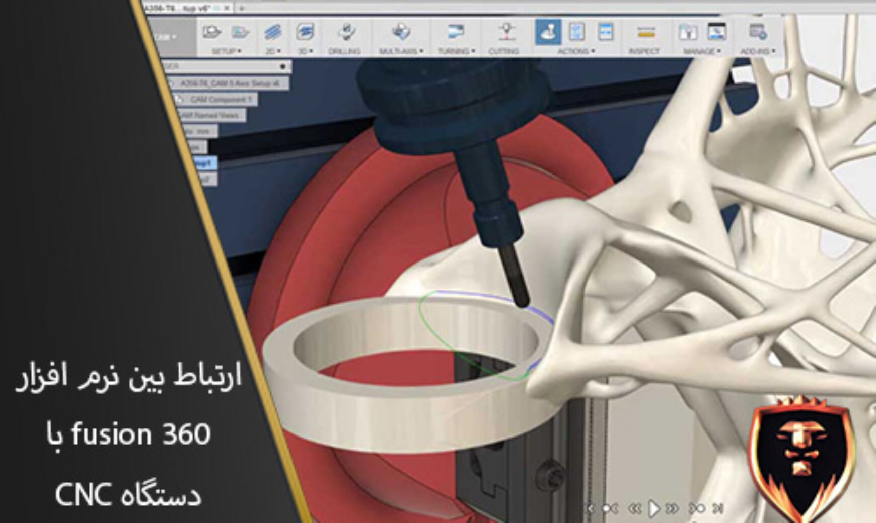
Task: Select the 3D milling strategy icon
Action: 305,32
